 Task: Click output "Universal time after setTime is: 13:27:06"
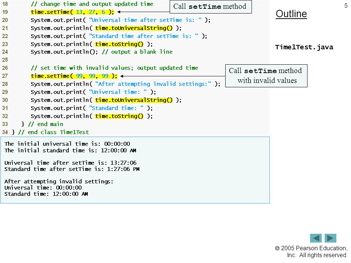[x=71, y=163]
